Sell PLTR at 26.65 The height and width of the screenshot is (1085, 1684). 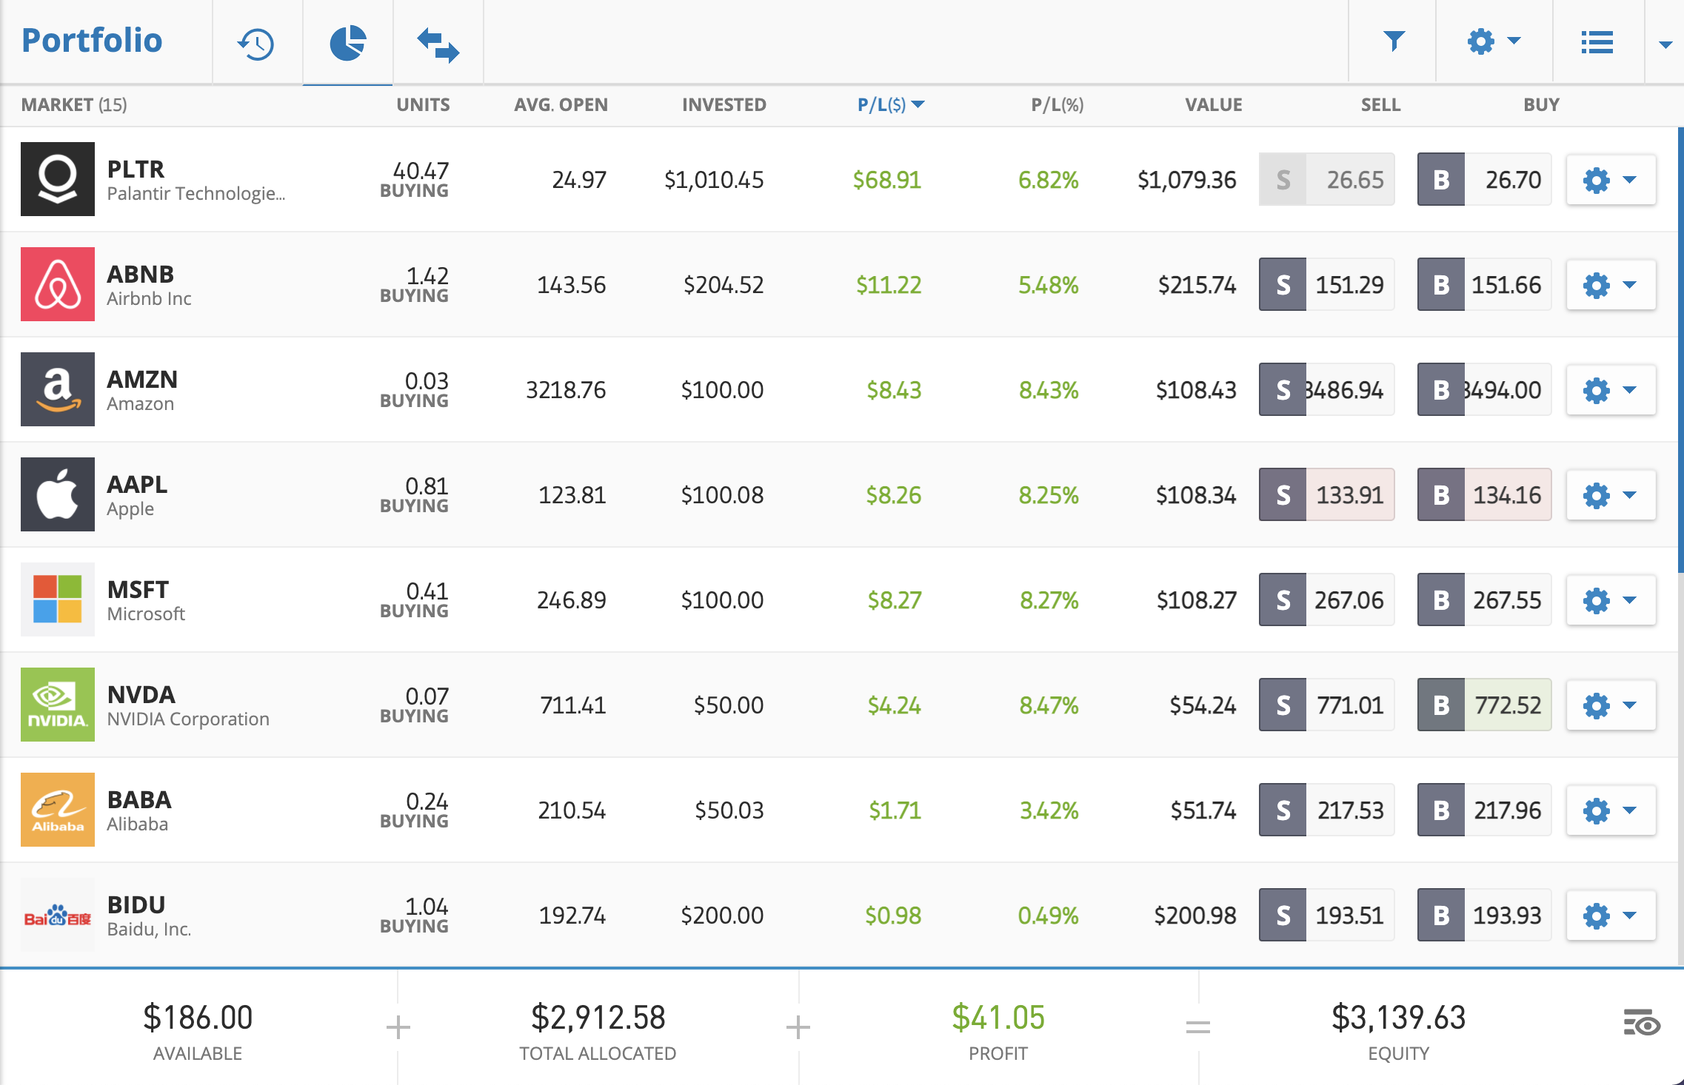click(x=1326, y=179)
